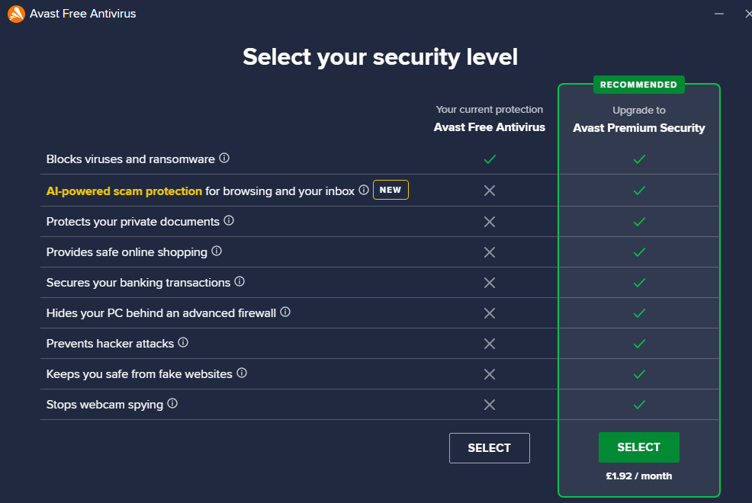Select Premium Security with green SELECT button

(x=639, y=447)
